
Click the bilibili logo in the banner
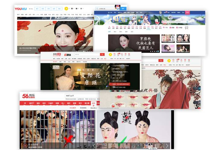119,20
